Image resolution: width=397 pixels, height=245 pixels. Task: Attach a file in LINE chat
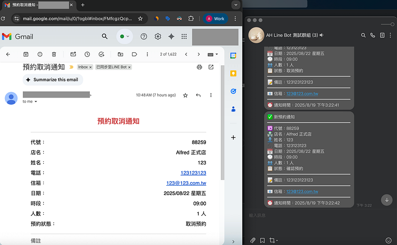point(253,240)
